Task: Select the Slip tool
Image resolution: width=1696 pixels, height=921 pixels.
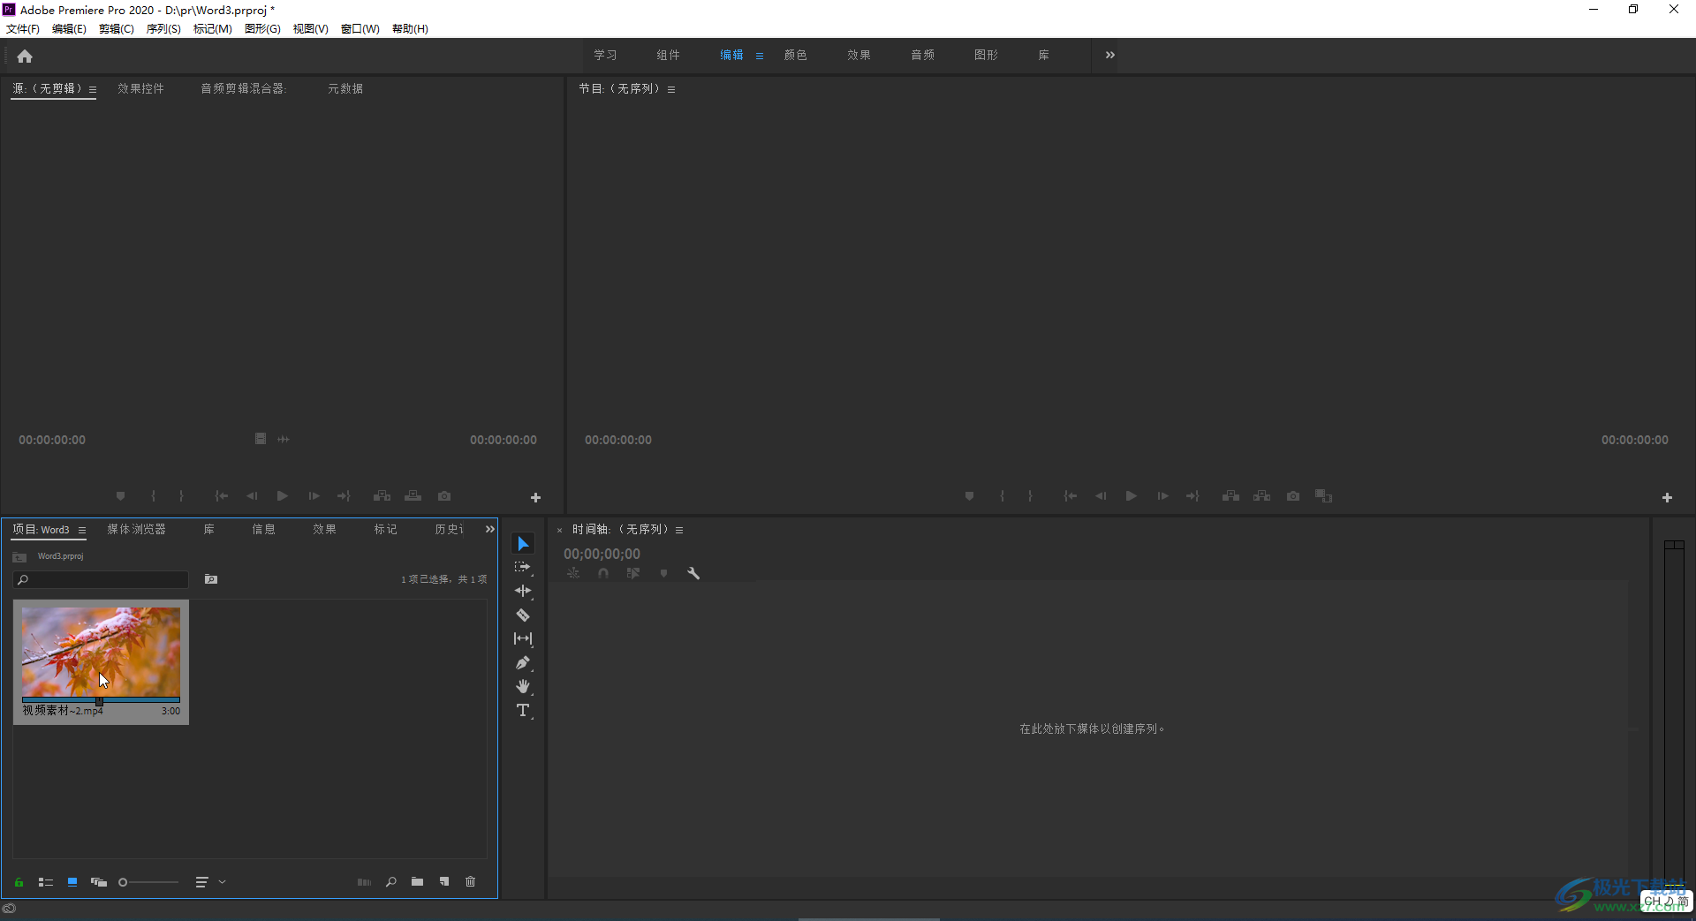Action: (523, 638)
